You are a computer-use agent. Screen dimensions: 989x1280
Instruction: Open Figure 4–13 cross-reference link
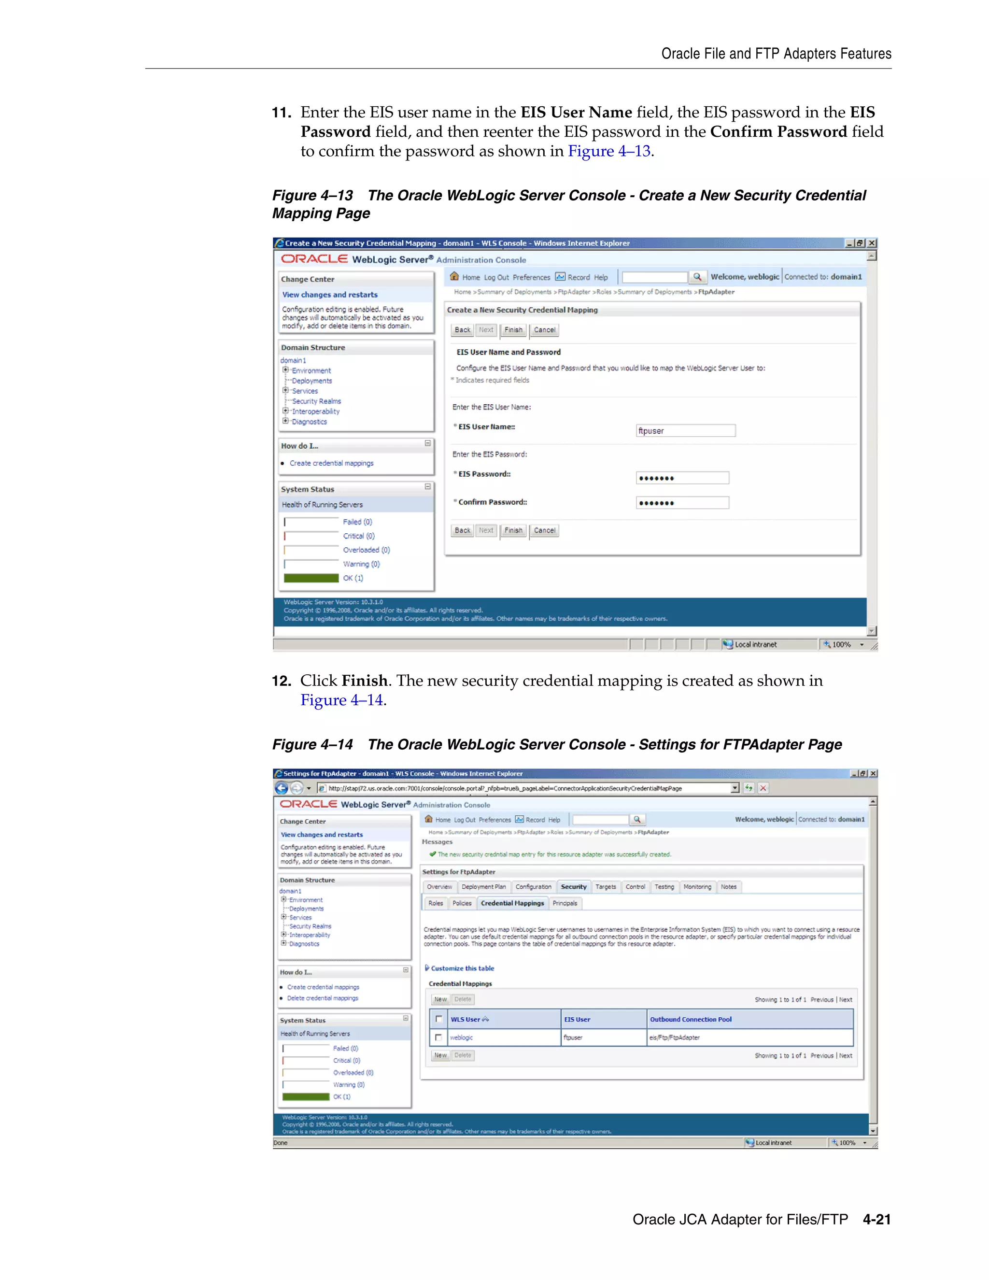click(x=609, y=151)
